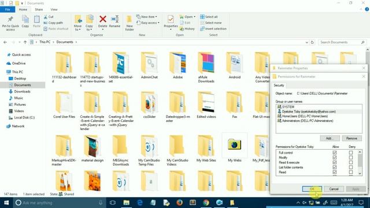Click Invert selection in ribbon
Image resolution: width=370 pixels, height=208 pixels.
[x=213, y=28]
